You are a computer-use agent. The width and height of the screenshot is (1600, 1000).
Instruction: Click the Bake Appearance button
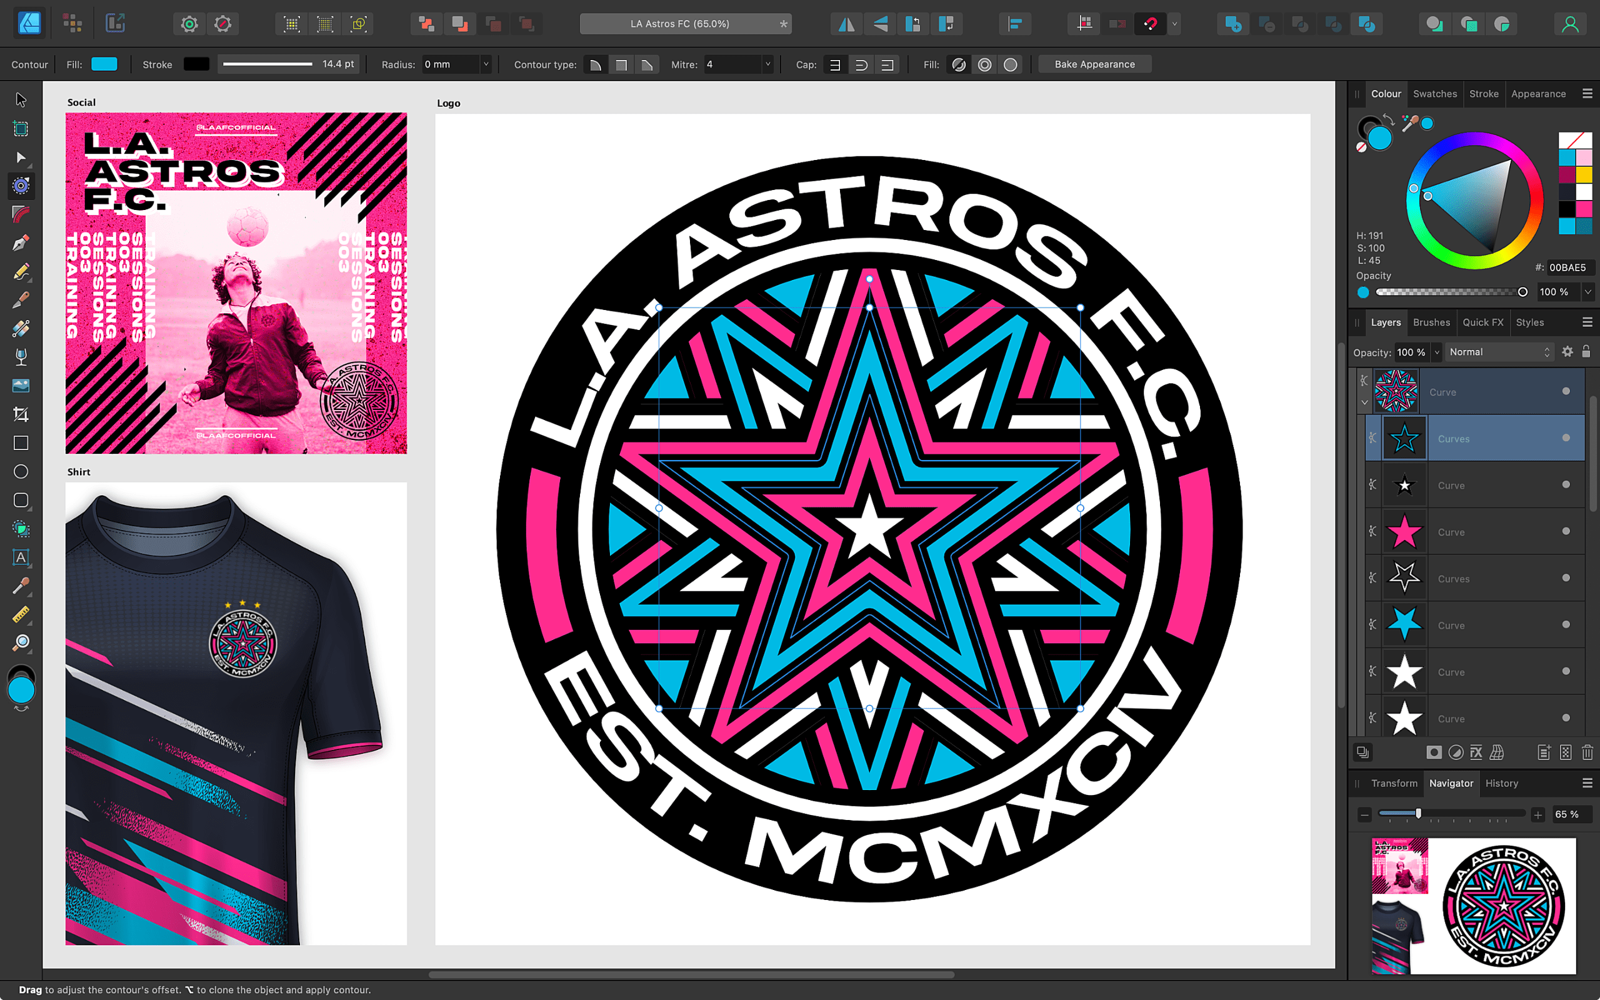point(1095,64)
